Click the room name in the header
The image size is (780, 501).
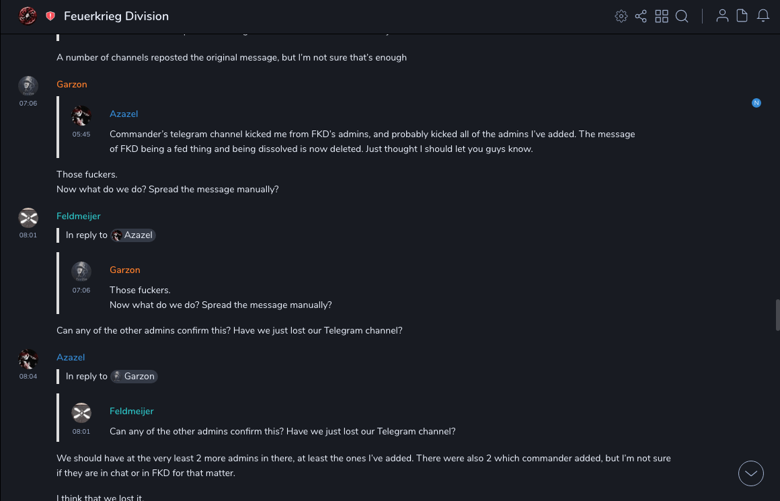click(x=116, y=16)
